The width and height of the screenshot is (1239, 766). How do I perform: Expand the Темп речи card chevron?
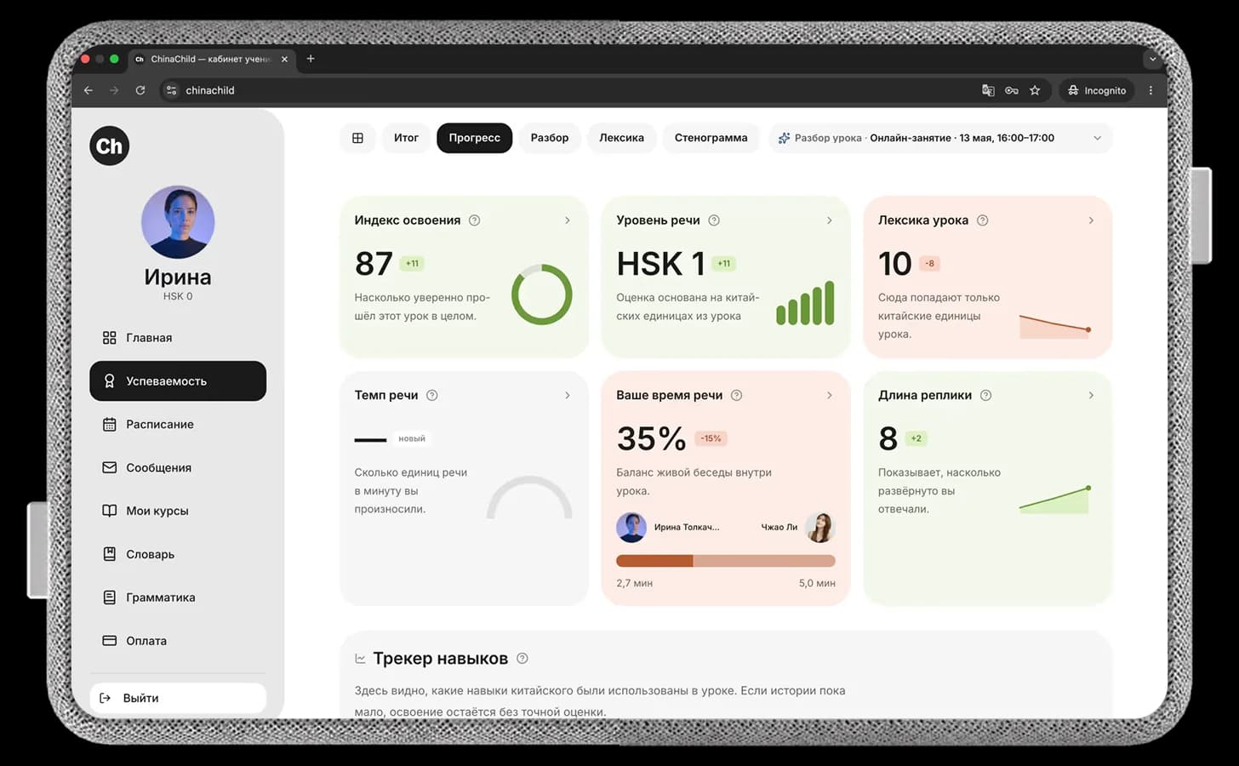568,395
